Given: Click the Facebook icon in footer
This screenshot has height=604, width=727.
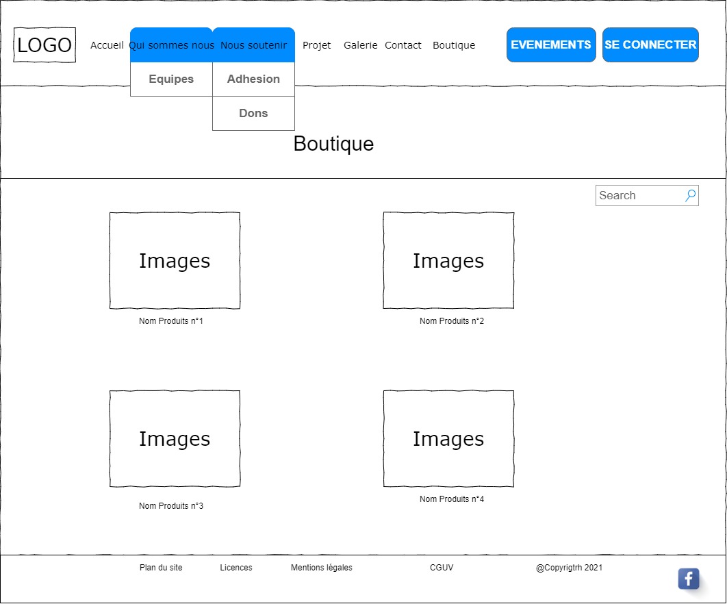Looking at the screenshot, I should (688, 579).
